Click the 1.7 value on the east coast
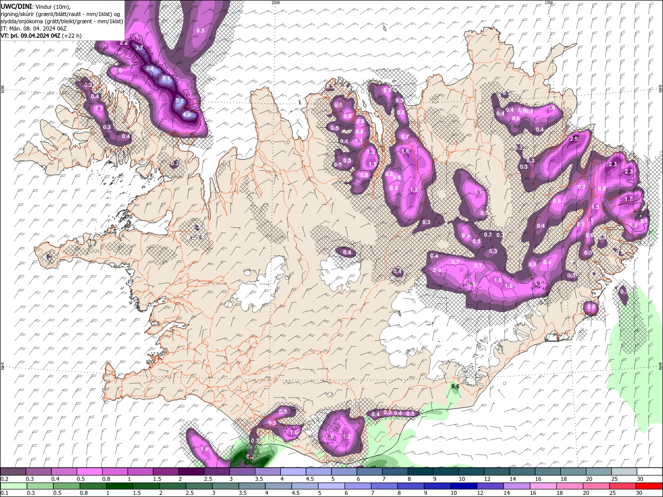This screenshot has width=663, height=497. pyautogui.click(x=628, y=199)
